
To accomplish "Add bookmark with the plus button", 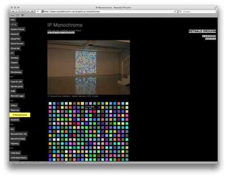I will click(x=38, y=11).
